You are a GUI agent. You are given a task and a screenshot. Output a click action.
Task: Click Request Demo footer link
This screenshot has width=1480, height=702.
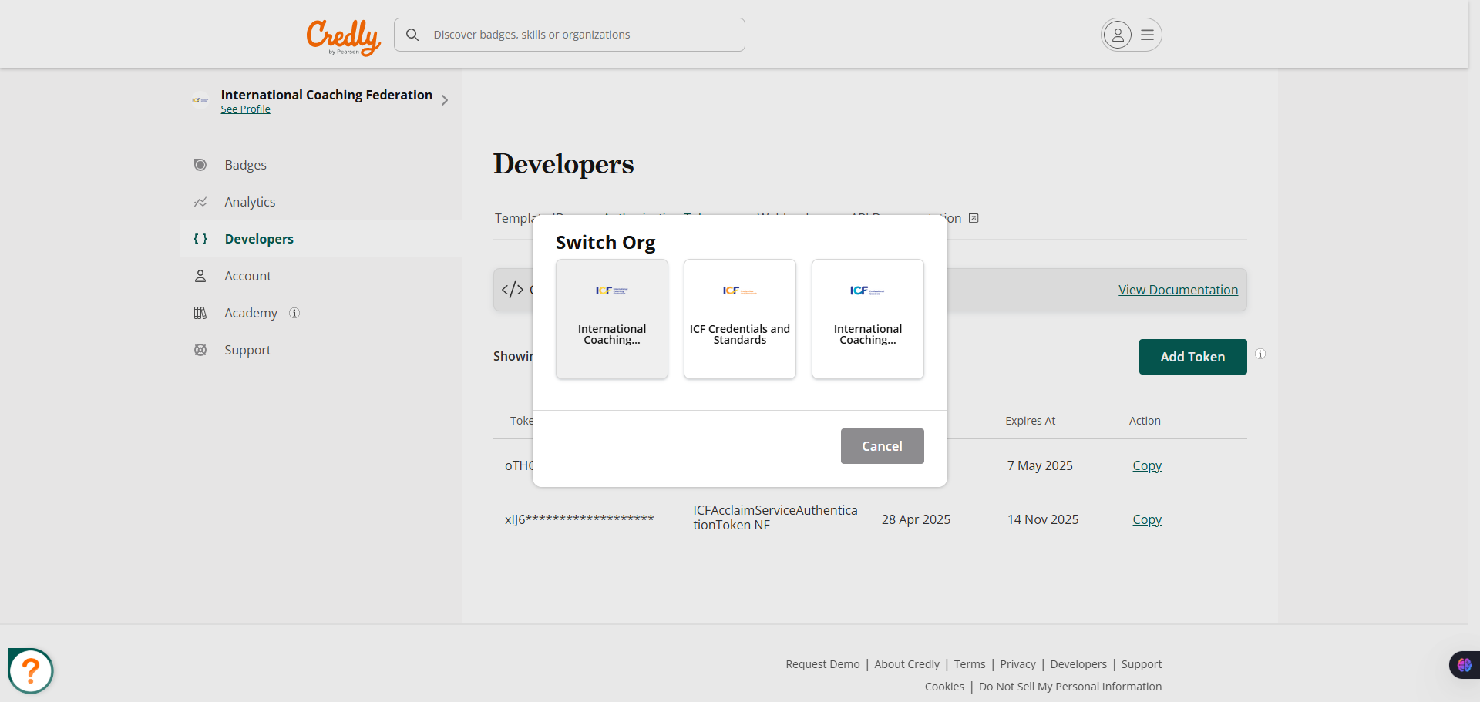click(x=822, y=664)
